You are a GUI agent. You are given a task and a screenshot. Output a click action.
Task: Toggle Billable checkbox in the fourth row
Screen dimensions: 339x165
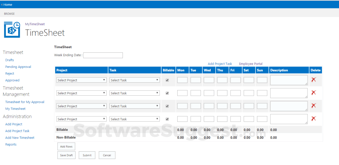(x=167, y=119)
